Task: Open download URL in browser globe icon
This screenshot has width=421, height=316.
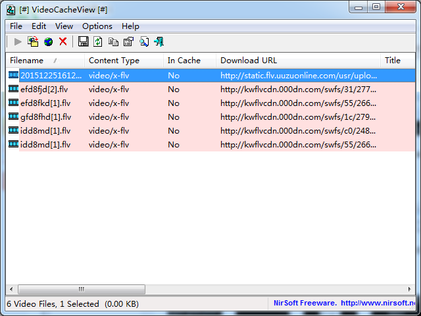Action: pyautogui.click(x=48, y=42)
